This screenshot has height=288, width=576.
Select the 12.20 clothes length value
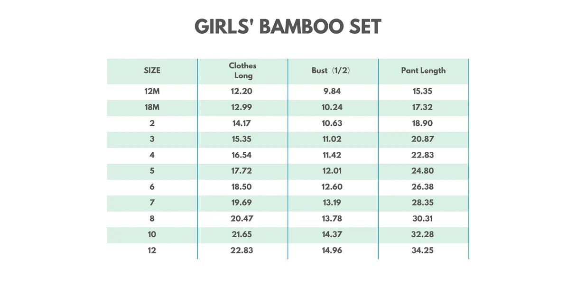coord(242,92)
